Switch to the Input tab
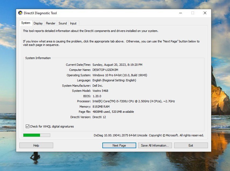 coord(73,23)
